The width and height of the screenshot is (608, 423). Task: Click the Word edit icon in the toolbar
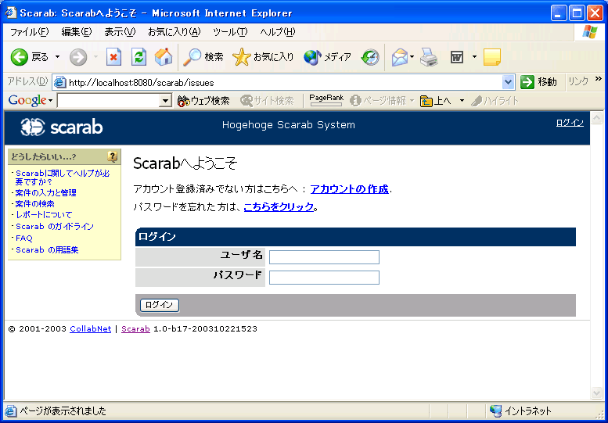[457, 57]
